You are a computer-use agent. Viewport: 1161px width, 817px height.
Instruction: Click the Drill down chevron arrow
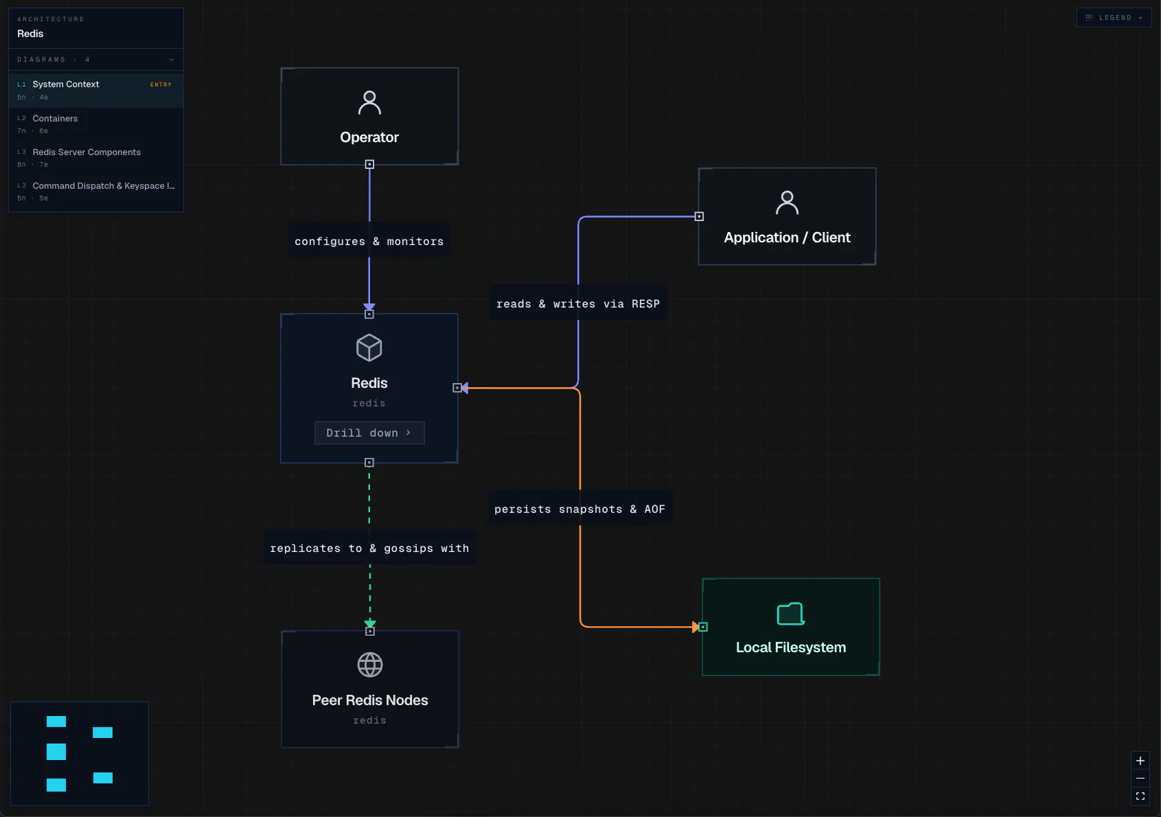tap(409, 433)
